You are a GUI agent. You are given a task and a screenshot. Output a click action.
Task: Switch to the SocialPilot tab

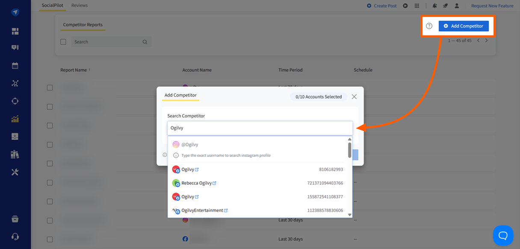coord(52,6)
